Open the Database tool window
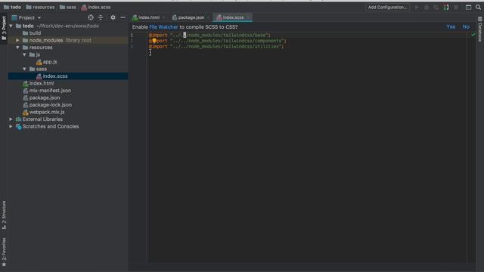 480,29
